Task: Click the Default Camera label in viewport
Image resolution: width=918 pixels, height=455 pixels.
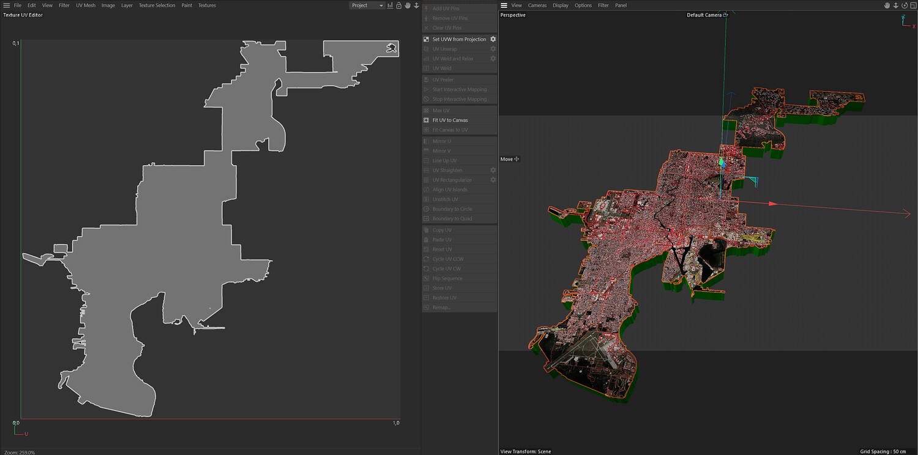Action: point(704,15)
